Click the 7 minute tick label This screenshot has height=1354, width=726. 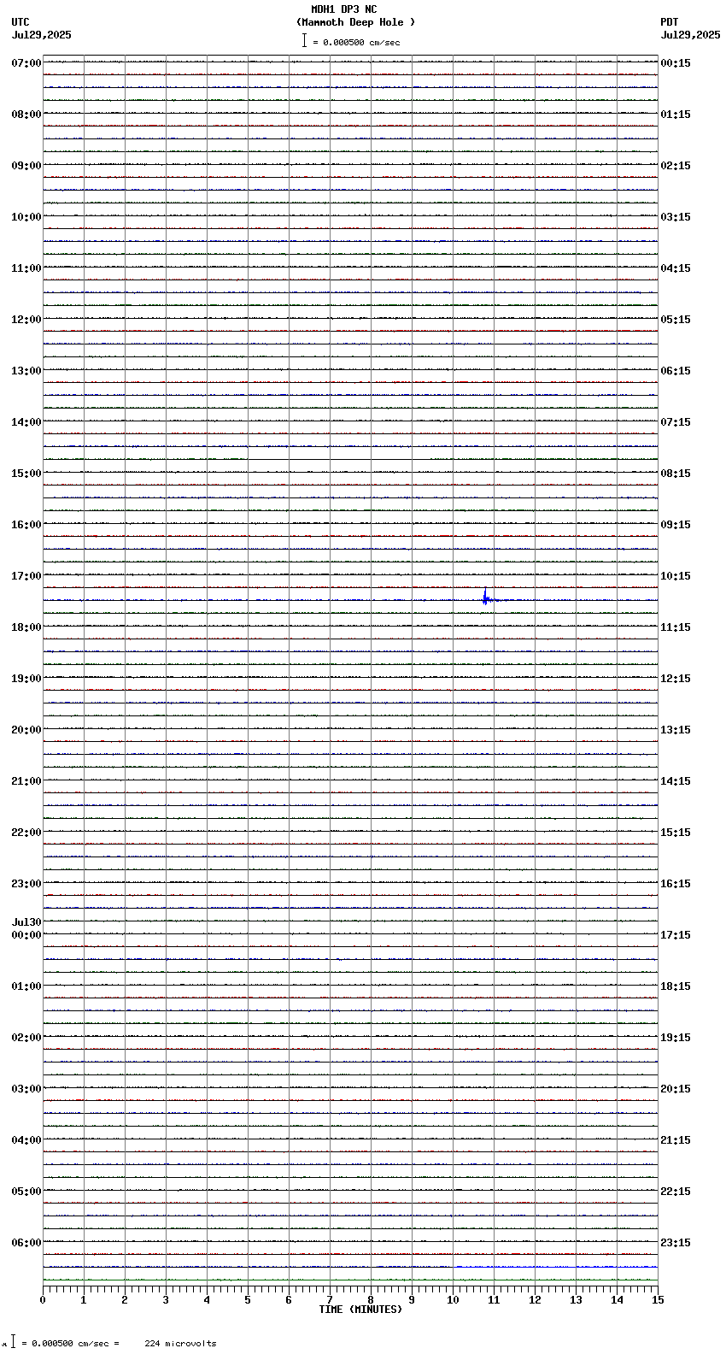tap(330, 1300)
